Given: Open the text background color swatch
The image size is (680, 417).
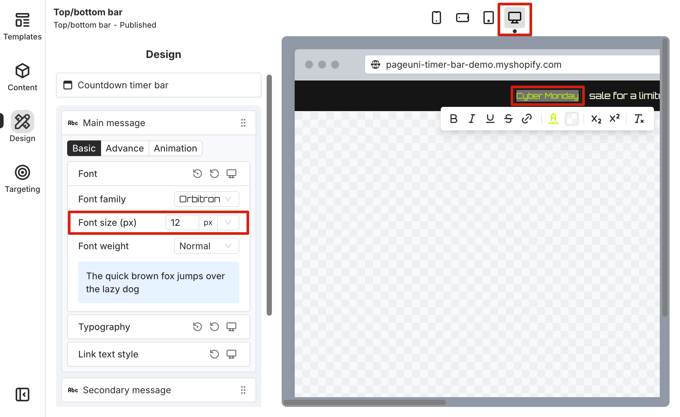Looking at the screenshot, I should [x=571, y=119].
